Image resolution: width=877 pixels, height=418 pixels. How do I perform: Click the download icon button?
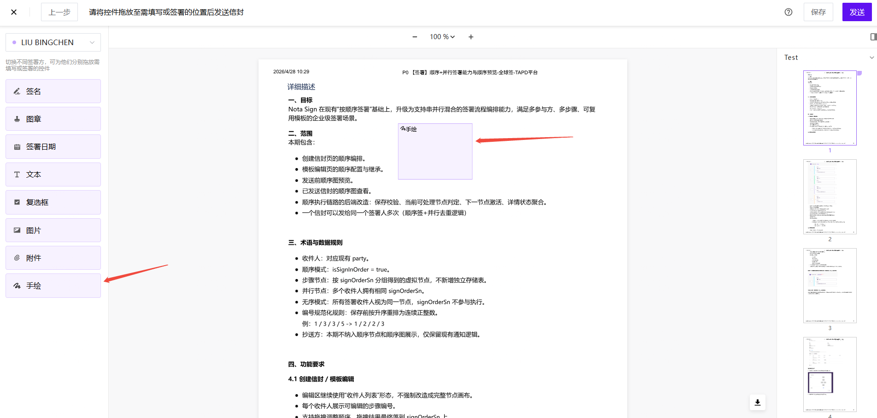(758, 402)
